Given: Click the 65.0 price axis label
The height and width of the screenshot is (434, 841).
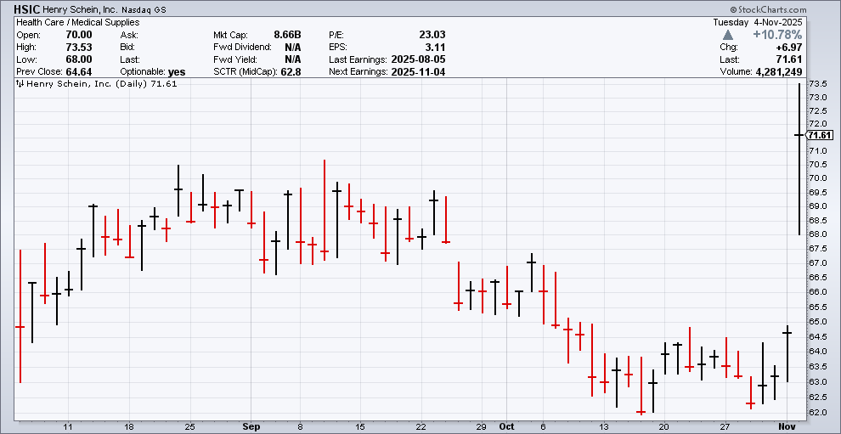Looking at the screenshot, I should pos(816,321).
